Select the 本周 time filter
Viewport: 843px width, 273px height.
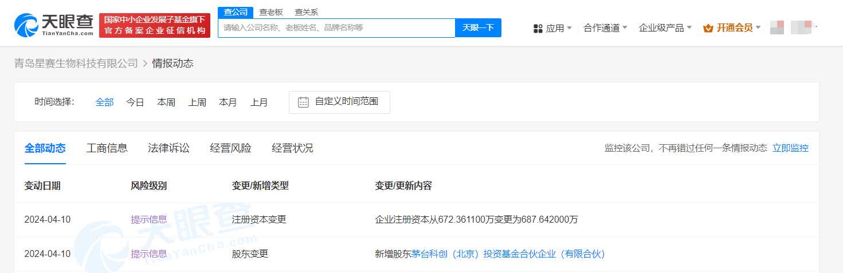(x=166, y=102)
